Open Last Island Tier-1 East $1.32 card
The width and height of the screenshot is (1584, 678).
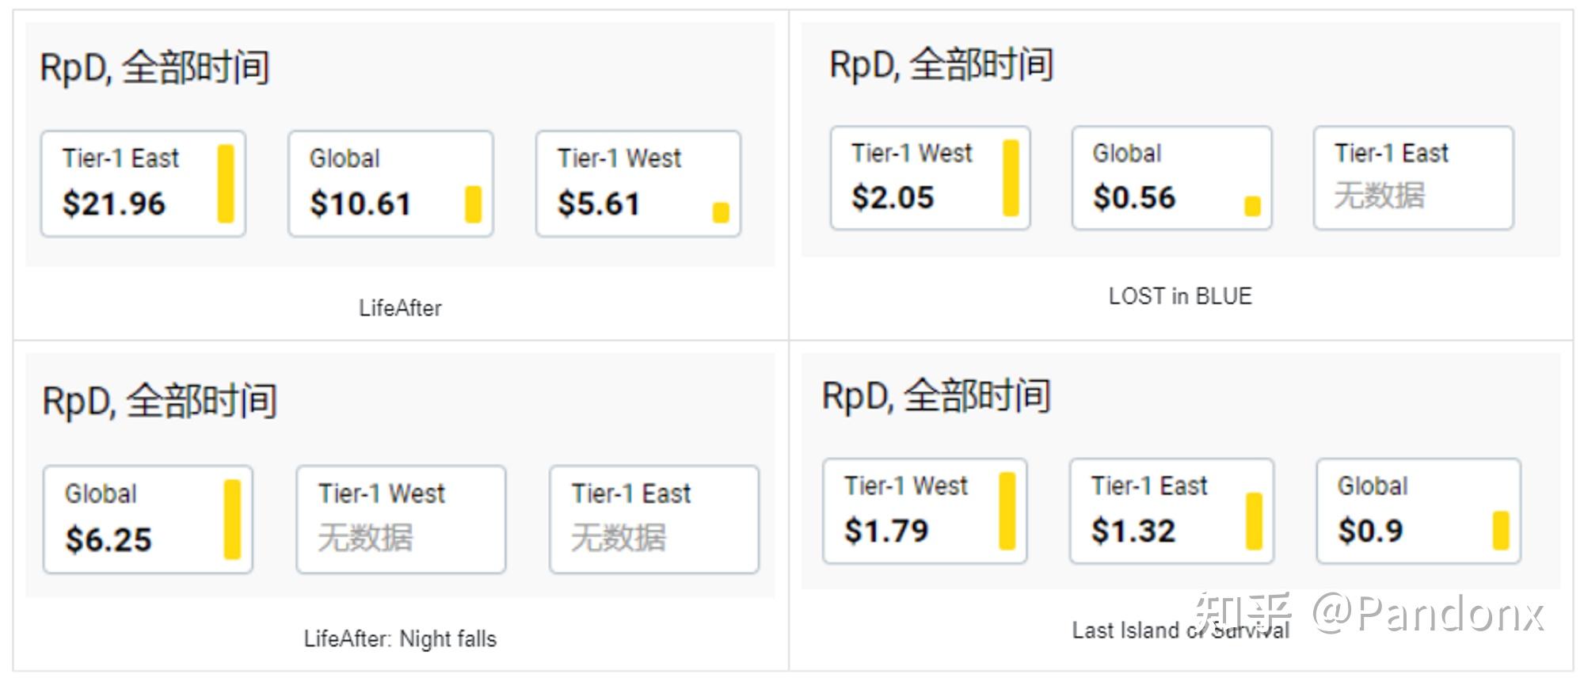pos(1171,511)
